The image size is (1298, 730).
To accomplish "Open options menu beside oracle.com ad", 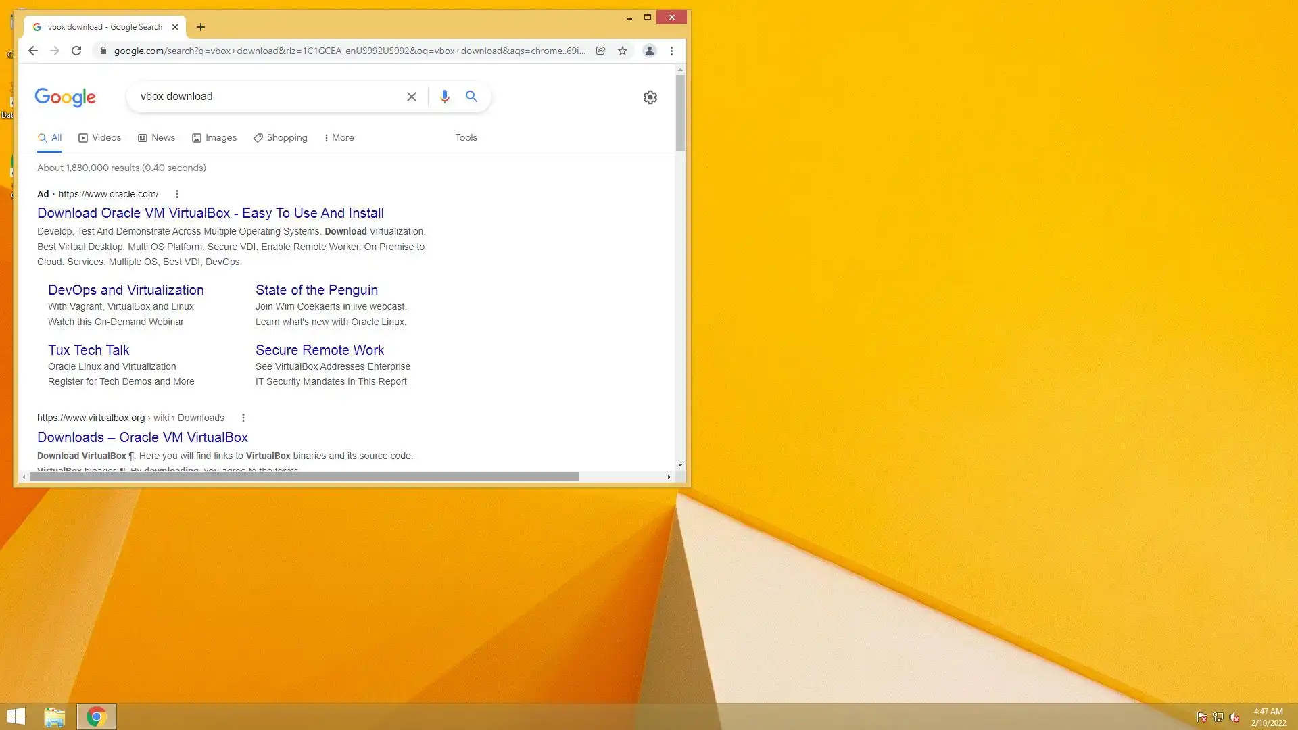I will (177, 194).
